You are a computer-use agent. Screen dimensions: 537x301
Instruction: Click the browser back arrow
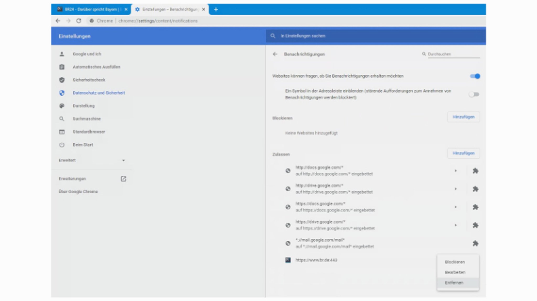click(x=58, y=21)
